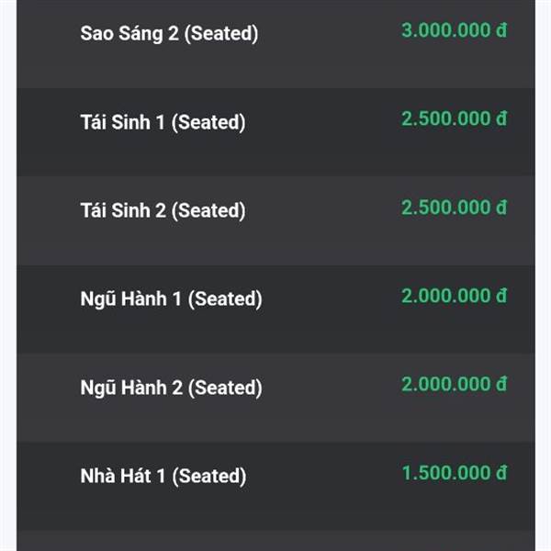This screenshot has height=551, width=551.
Task: Expand the Nhà Hát 1 ticket row
Action: pos(275,487)
